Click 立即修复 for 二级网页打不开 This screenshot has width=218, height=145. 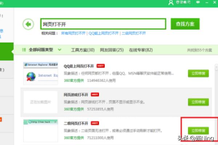pyautogui.click(x=198, y=130)
